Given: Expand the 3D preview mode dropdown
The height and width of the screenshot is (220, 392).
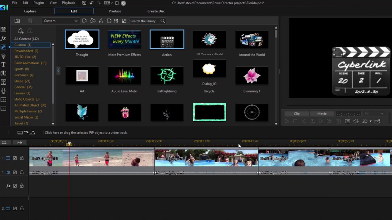Looking at the screenshot, I should point(370,121).
